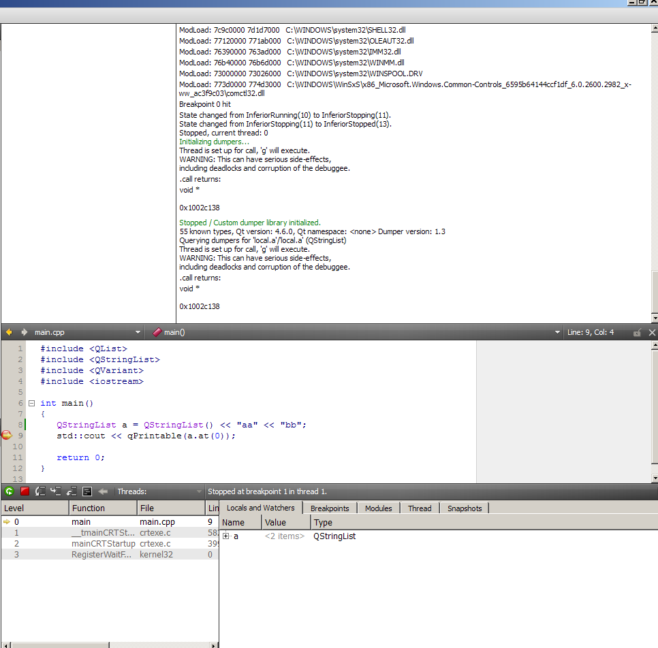
Task: Click the 'return 0;' code line
Action: pyautogui.click(x=80, y=457)
